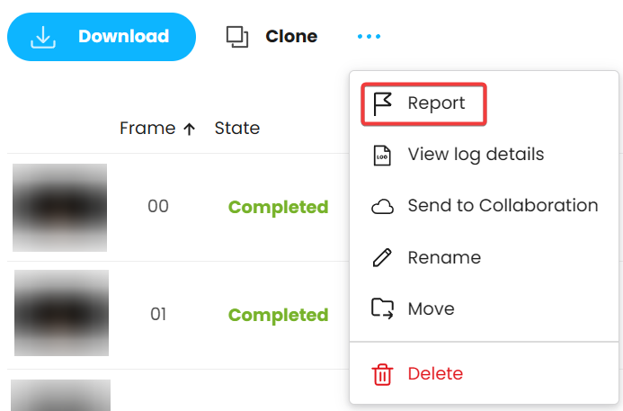Click the folder move icon
The height and width of the screenshot is (411, 623).
382,308
